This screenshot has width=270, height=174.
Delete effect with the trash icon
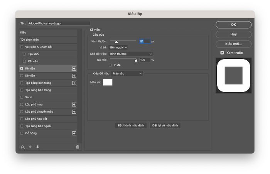78,147
